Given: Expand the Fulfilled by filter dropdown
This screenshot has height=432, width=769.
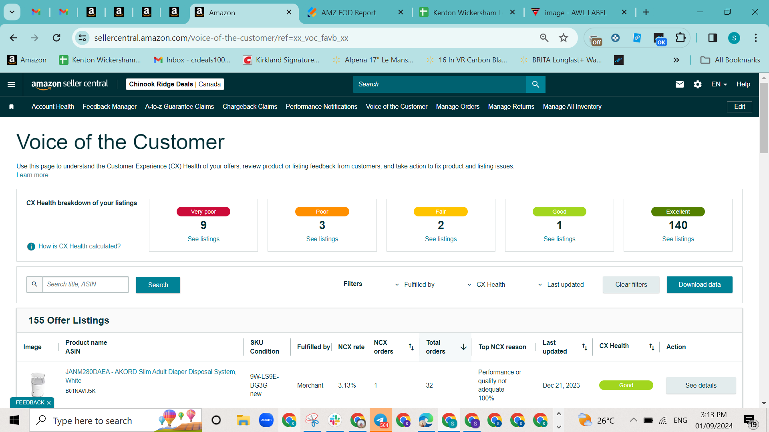Looking at the screenshot, I should point(415,285).
